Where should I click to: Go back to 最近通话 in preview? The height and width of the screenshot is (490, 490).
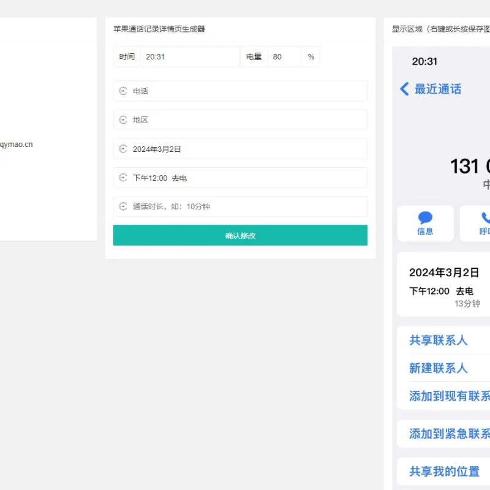(x=437, y=89)
